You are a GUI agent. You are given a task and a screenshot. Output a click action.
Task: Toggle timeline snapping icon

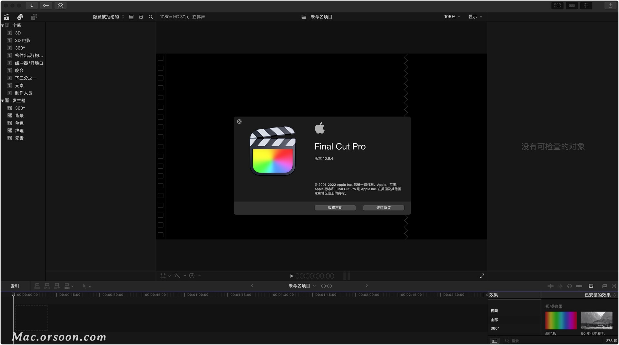point(579,286)
